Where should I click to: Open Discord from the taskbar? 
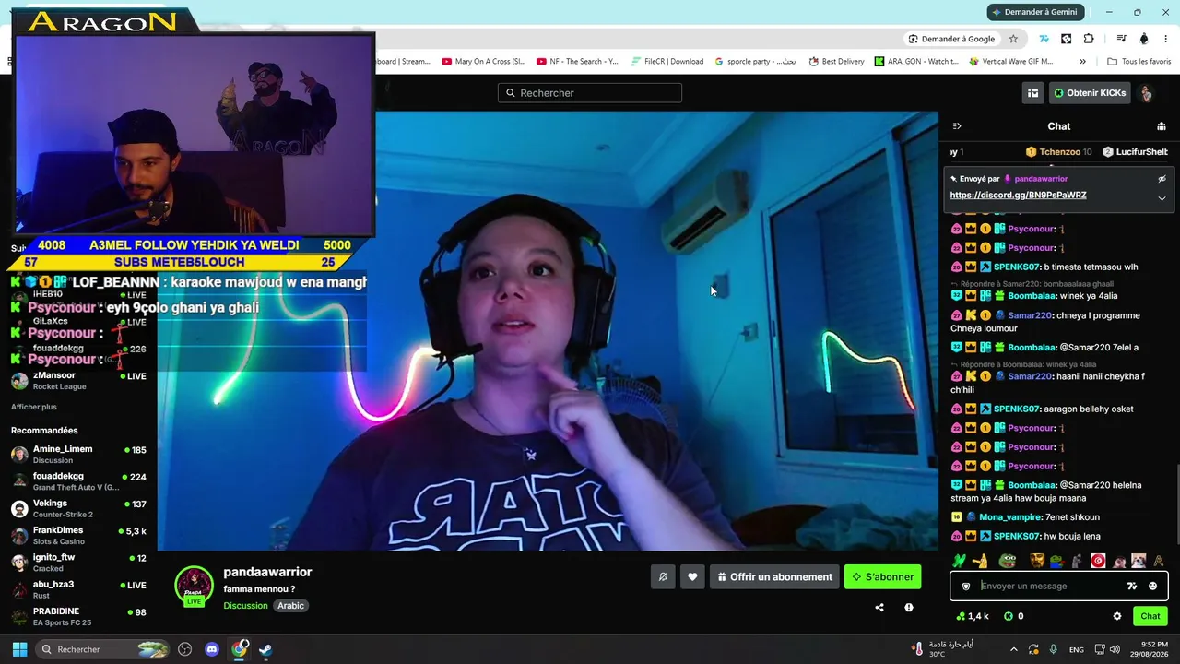(x=212, y=649)
